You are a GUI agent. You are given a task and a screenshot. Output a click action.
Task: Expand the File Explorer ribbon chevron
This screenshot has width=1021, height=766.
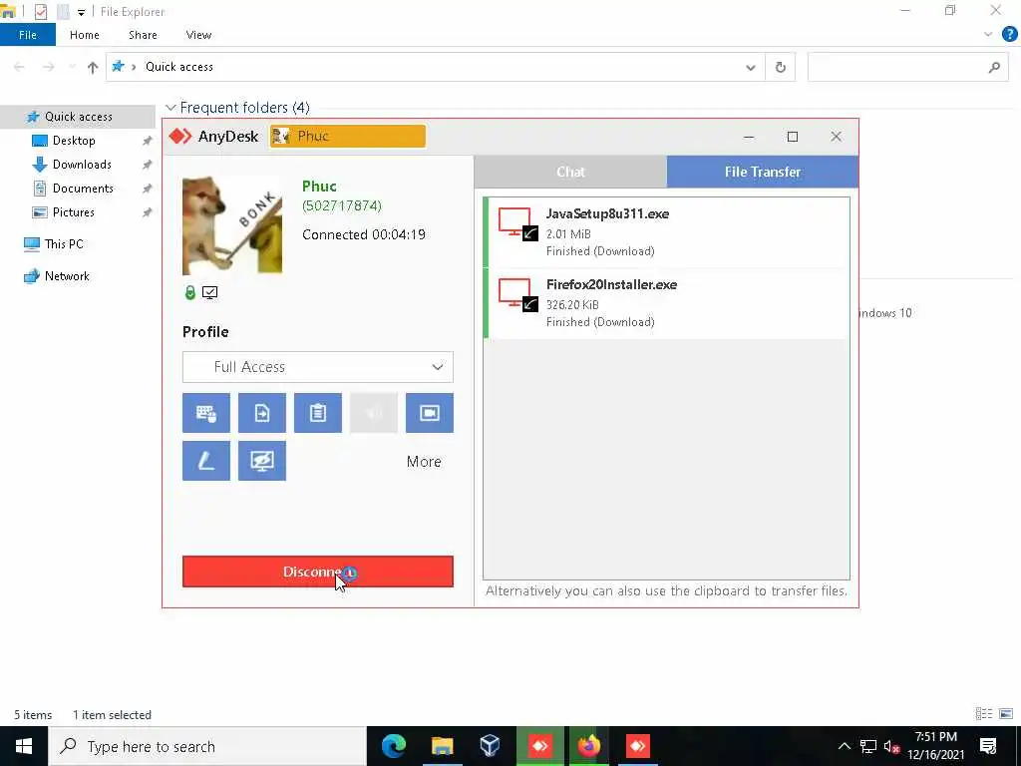point(988,35)
